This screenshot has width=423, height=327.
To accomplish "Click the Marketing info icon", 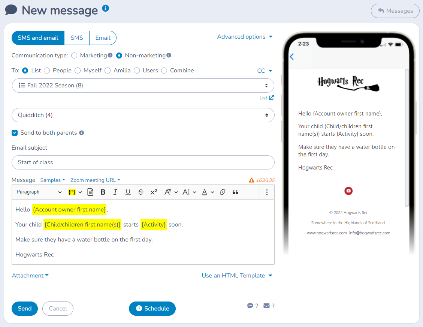I will pos(110,55).
